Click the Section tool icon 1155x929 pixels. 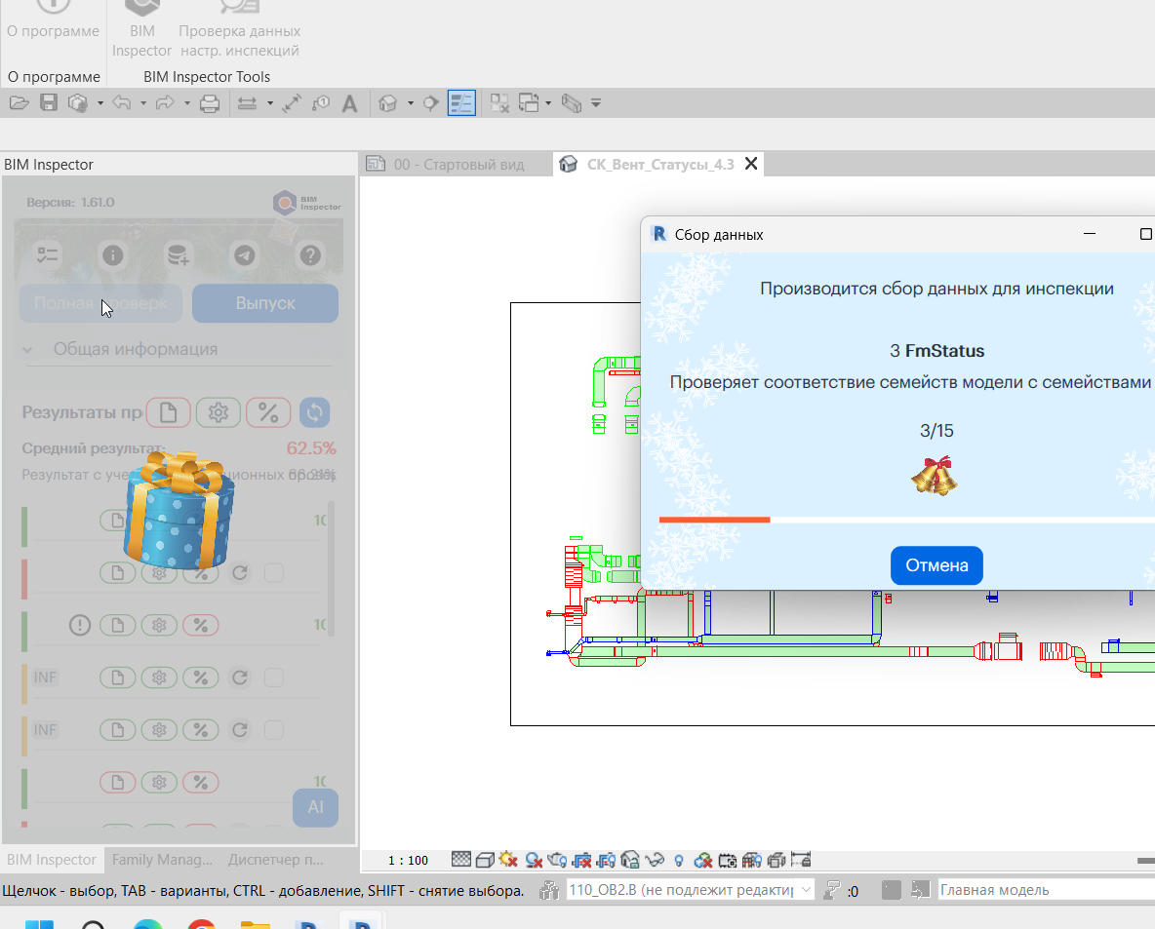(x=431, y=103)
